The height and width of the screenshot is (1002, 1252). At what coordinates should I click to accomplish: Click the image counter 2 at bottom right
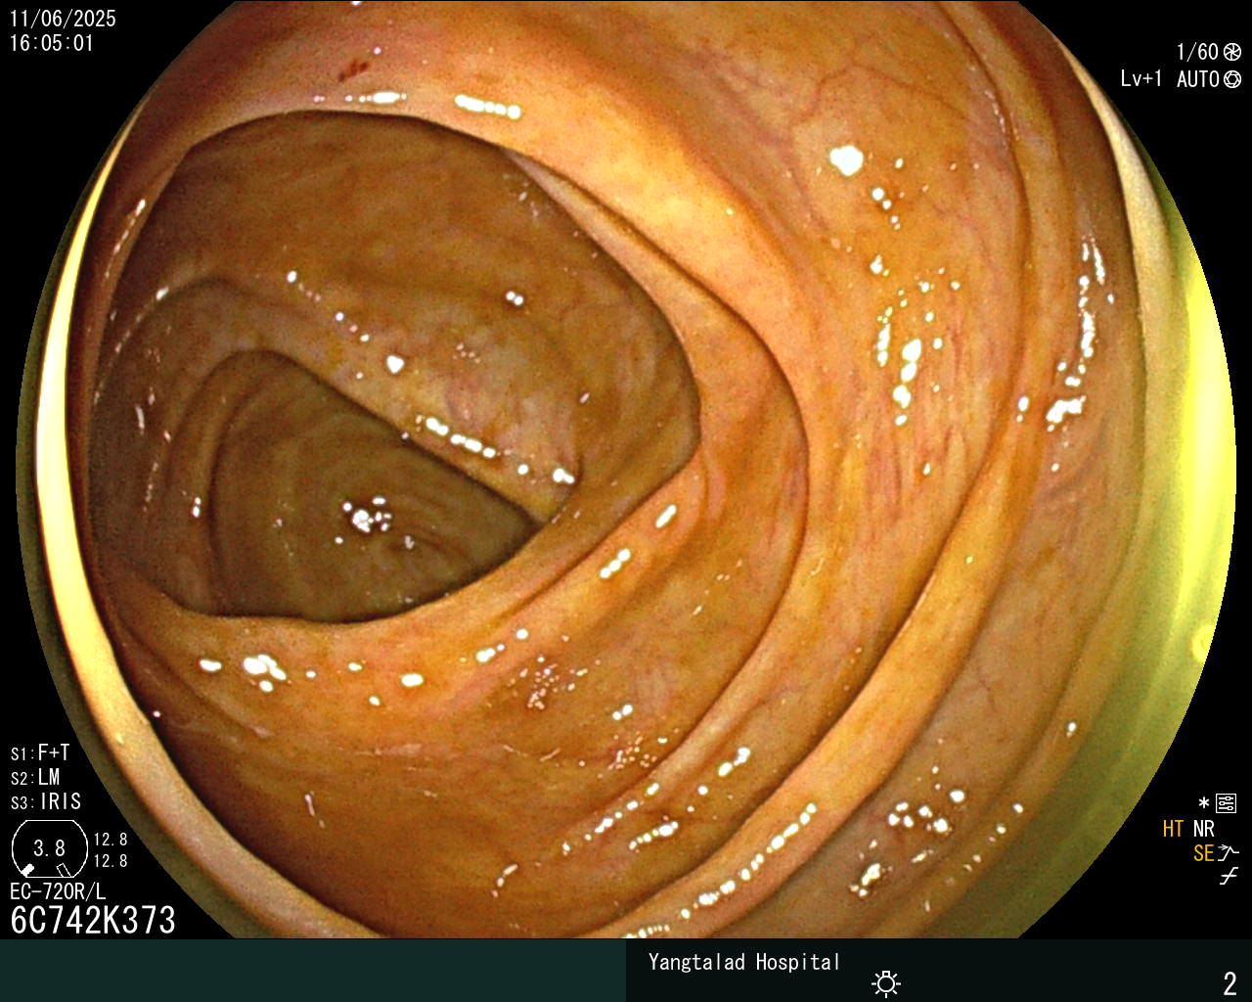coord(1230,982)
